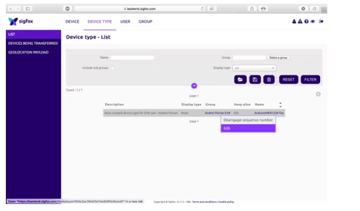Load saved filter with folder icon button
This screenshot has width=360, height=211.
click(240, 79)
